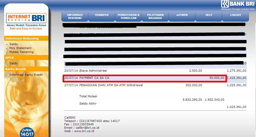Open the mToken tab

[x=182, y=16]
